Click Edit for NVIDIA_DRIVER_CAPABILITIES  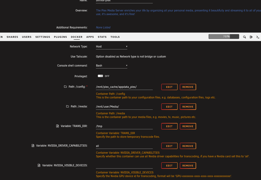click(x=169, y=146)
